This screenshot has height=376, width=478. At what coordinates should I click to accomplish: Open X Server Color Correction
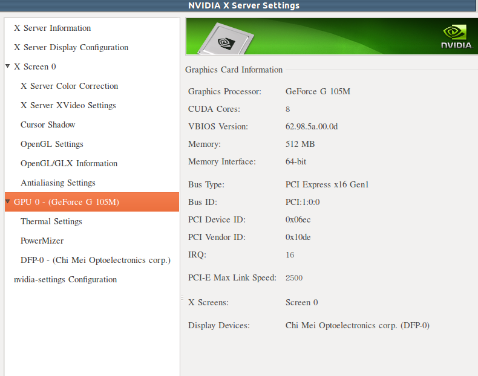point(69,86)
